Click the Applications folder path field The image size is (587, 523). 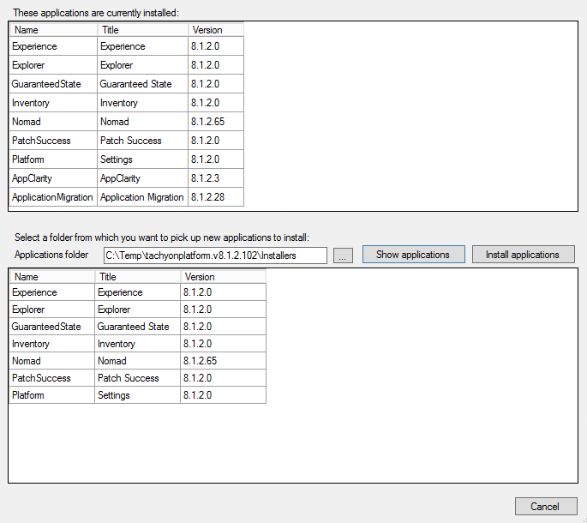[x=214, y=255]
